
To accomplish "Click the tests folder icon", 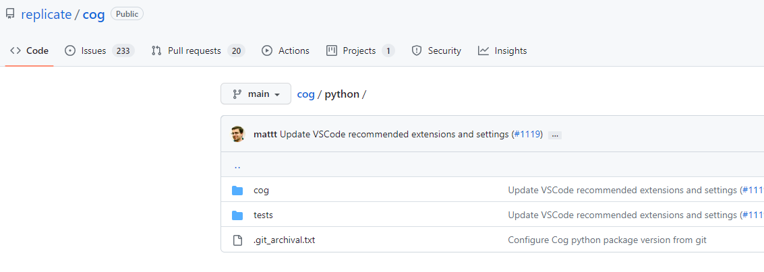I will click(x=237, y=215).
